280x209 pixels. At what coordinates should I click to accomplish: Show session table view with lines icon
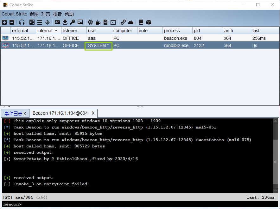point(40,22)
